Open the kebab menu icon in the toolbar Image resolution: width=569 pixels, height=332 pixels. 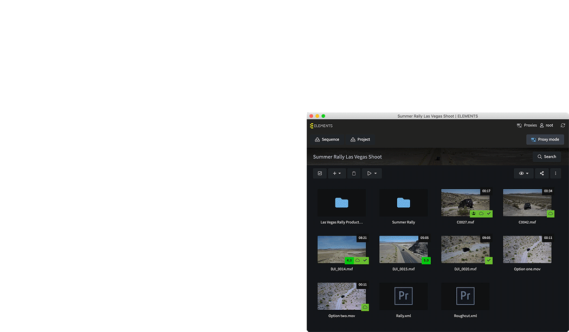point(555,173)
